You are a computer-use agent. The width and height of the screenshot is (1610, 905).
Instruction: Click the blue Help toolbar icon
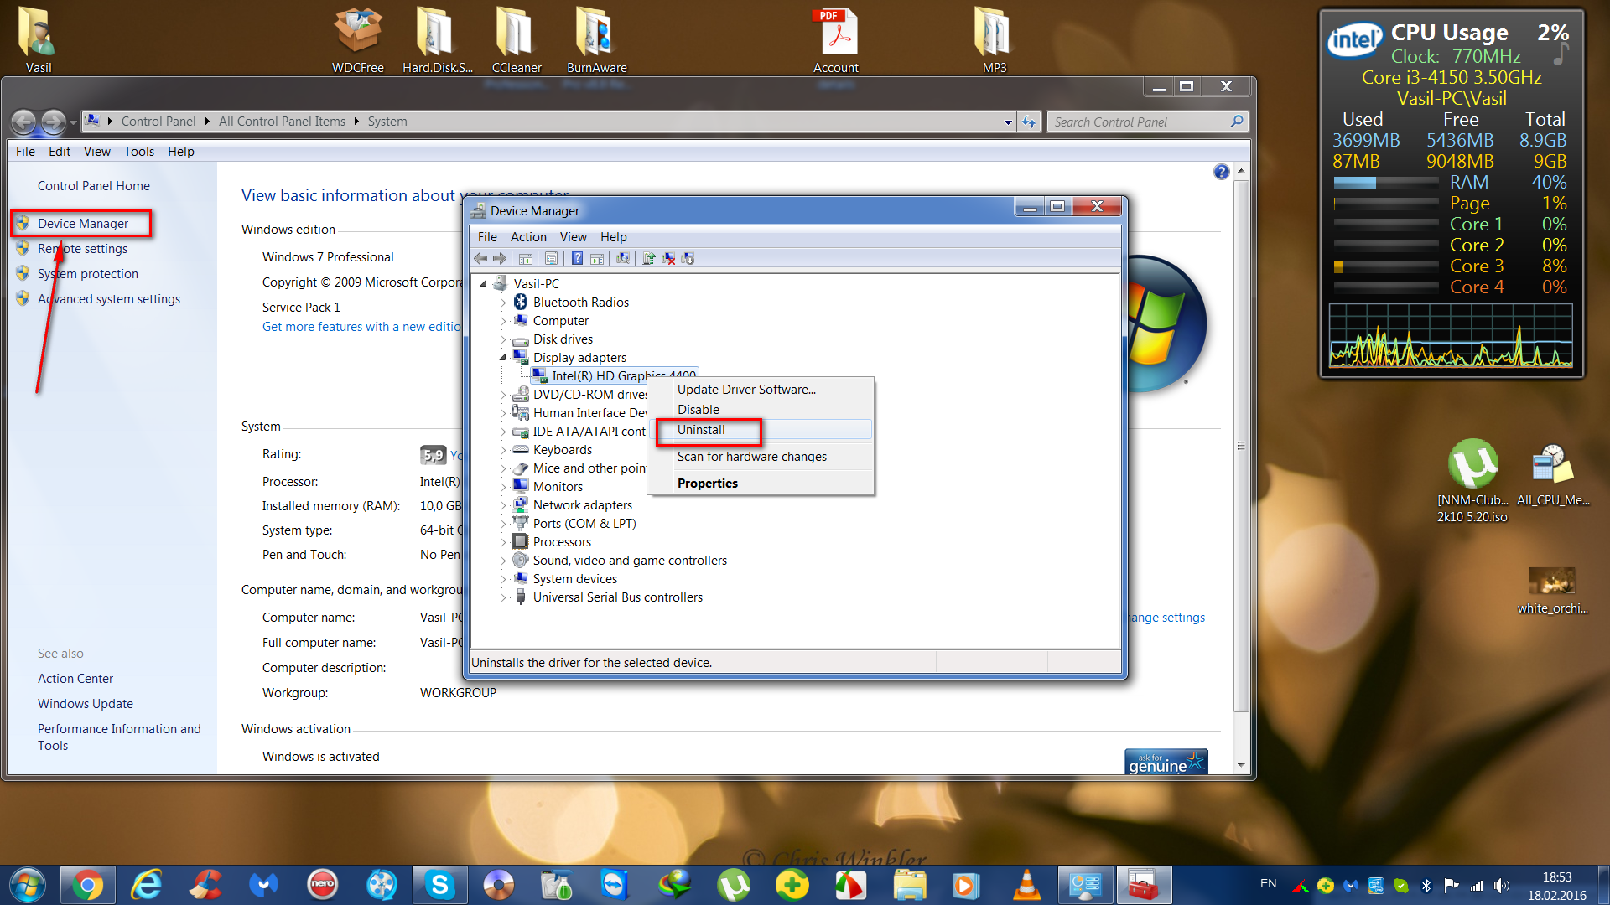tap(577, 258)
